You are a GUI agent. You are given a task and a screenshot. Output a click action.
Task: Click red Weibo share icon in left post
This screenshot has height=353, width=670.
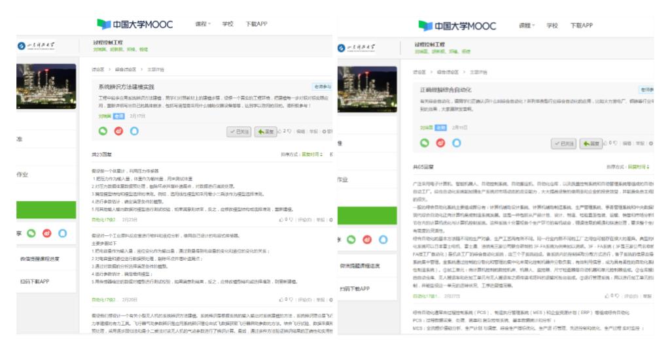coord(118,131)
